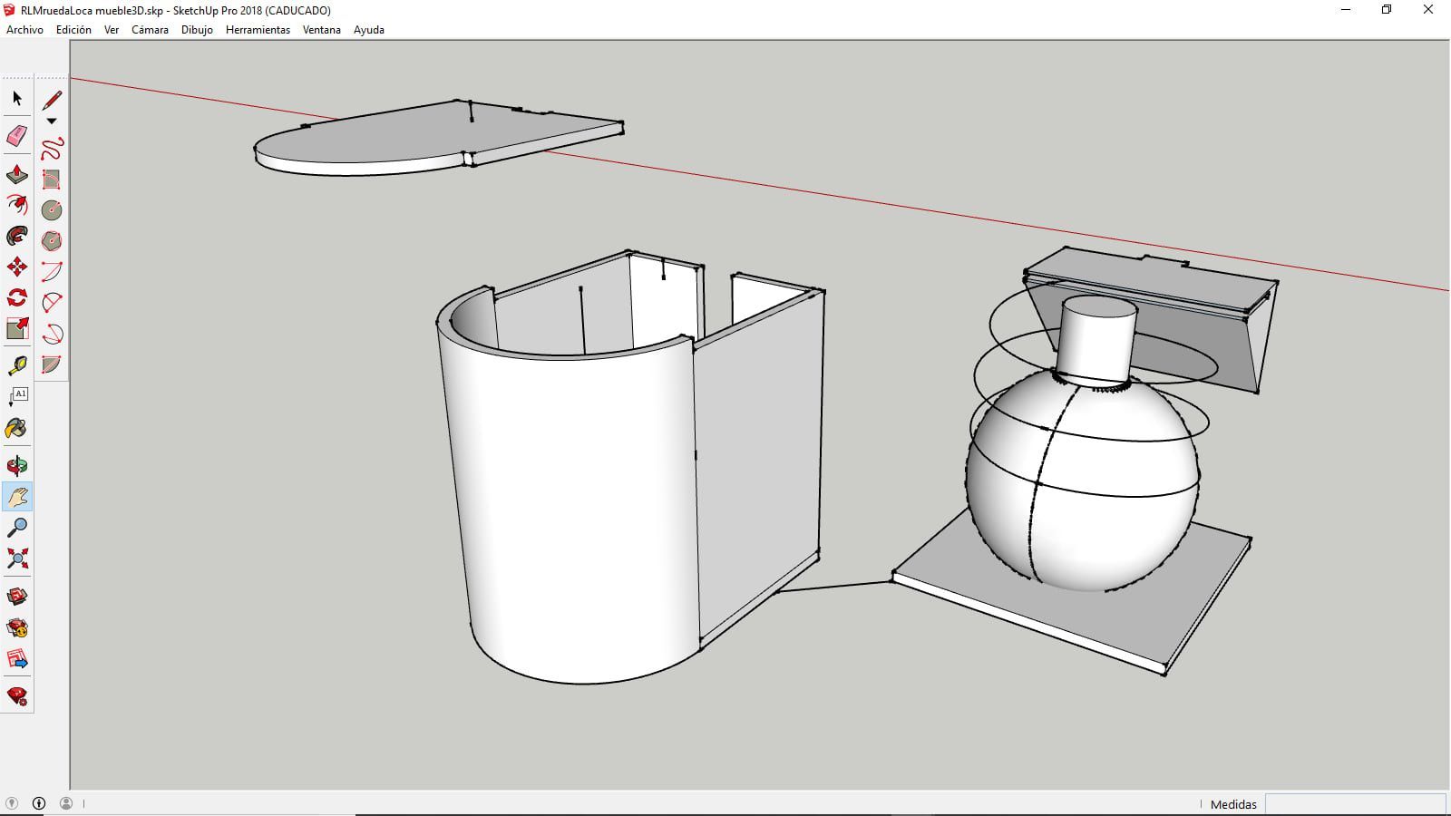Open the Cámara menu
The image size is (1451, 816).
[150, 30]
